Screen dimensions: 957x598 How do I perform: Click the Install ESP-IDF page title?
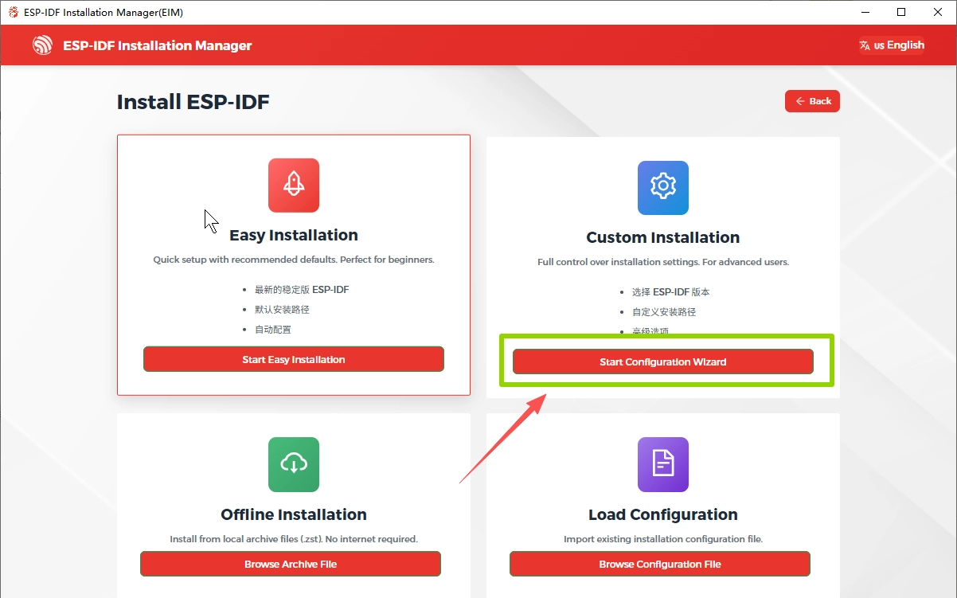pos(193,102)
